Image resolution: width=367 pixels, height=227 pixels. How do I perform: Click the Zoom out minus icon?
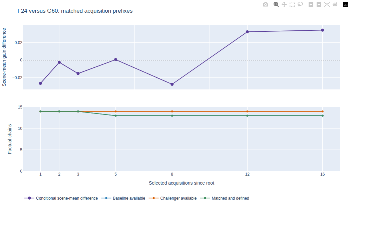coord(319,4)
